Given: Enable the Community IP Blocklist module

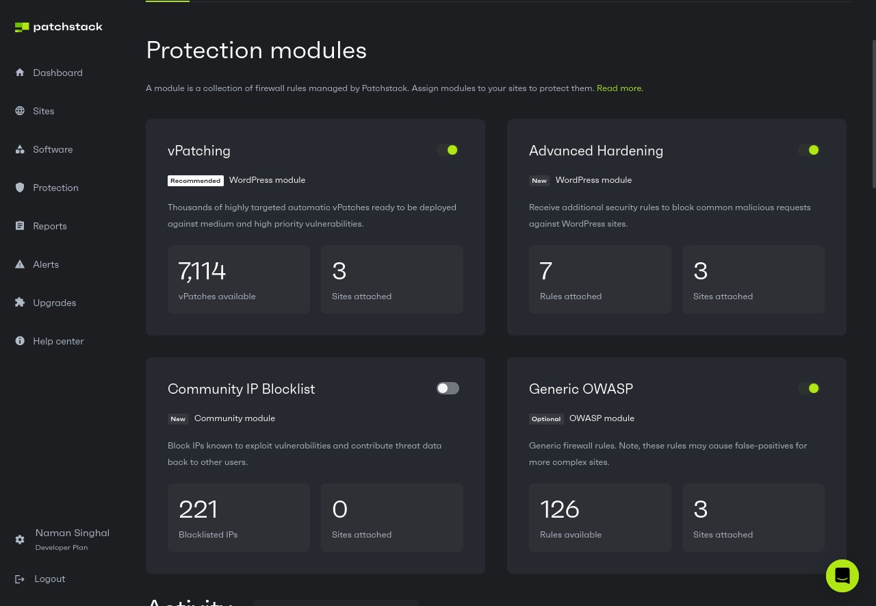Looking at the screenshot, I should point(448,388).
